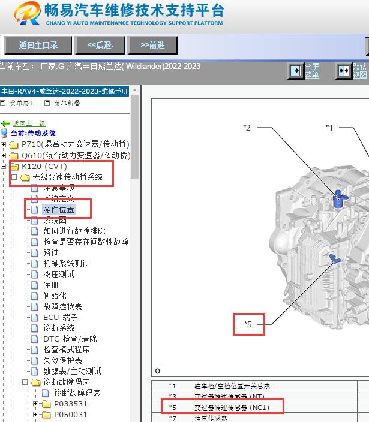This screenshot has width=369, height=422.
Task: Click the green back arrow icon
Action: [x=5, y=123]
